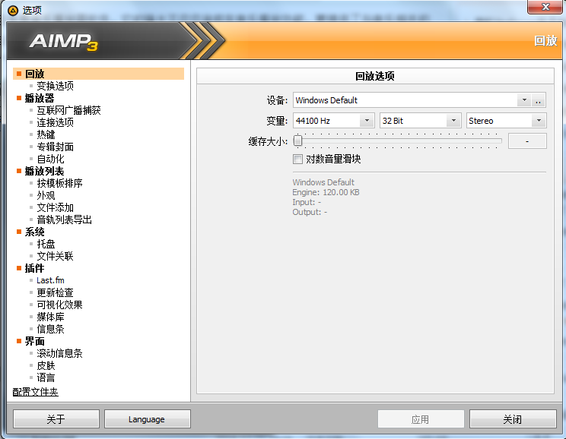Open 可视化效果 settings
The width and height of the screenshot is (566, 439).
coord(59,305)
